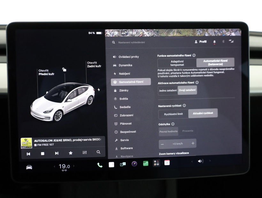Click the Nastavení vyhledávání search field
This screenshot has height=198, width=262.
[x=132, y=42]
